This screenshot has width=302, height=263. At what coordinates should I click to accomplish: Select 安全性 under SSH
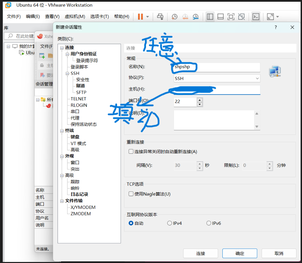[83, 80]
